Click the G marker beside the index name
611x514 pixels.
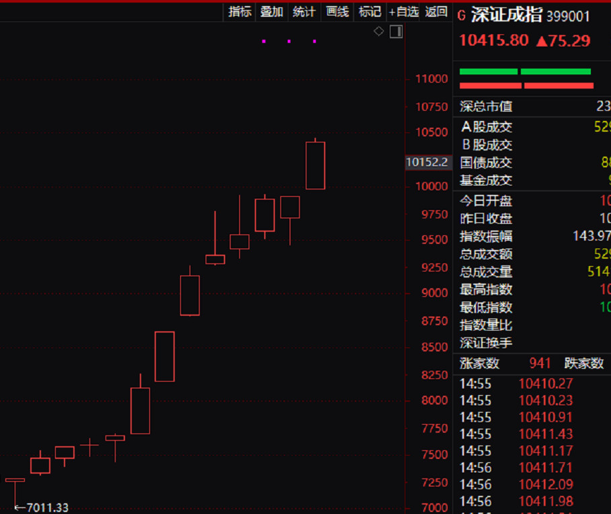(461, 16)
